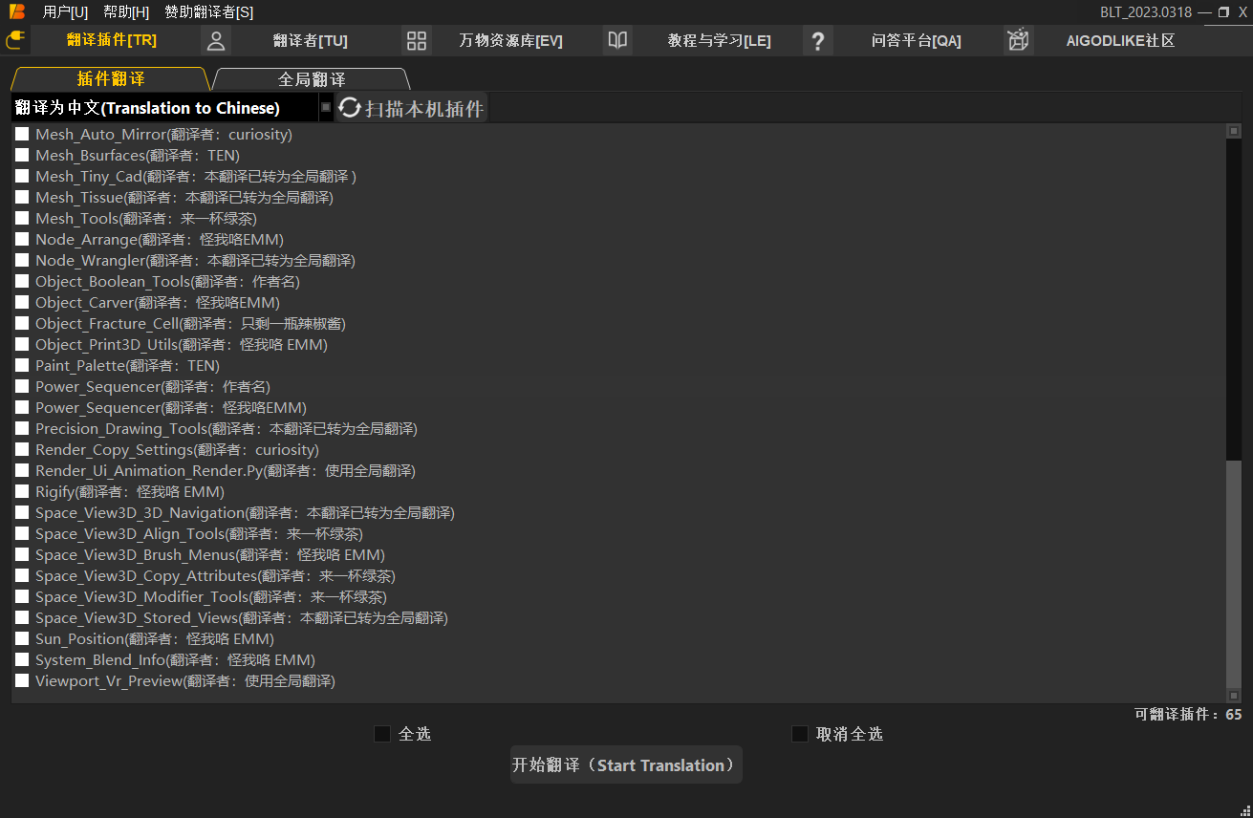Viewport: 1253px width, 818px height.
Task: Tick the Mesh_Bsurfaces checkbox
Action: click(x=22, y=155)
